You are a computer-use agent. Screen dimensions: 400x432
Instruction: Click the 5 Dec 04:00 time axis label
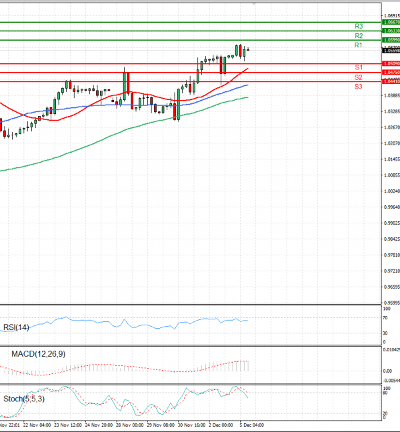[x=251, y=424]
